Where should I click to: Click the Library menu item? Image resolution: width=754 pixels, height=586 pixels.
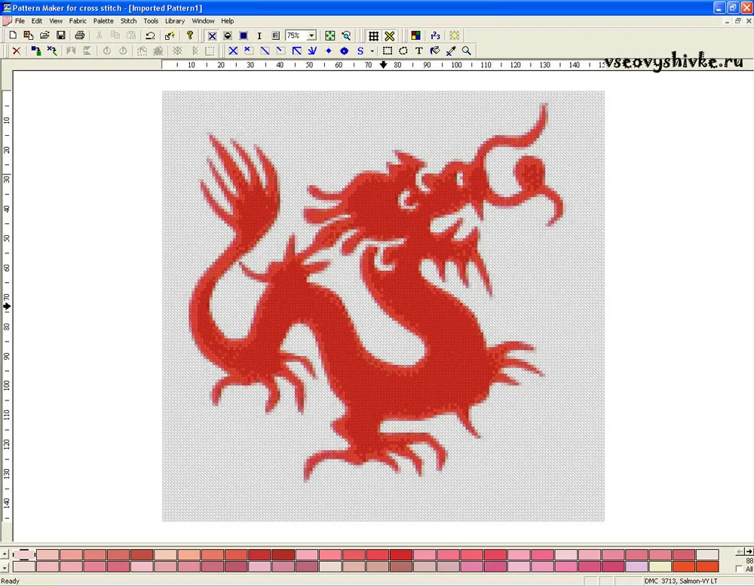coord(175,21)
